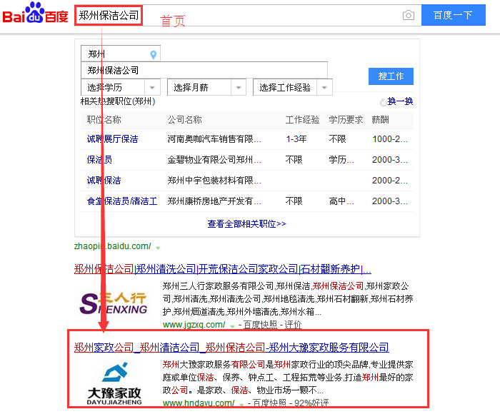Click the 郑州 city input field

tap(121, 54)
